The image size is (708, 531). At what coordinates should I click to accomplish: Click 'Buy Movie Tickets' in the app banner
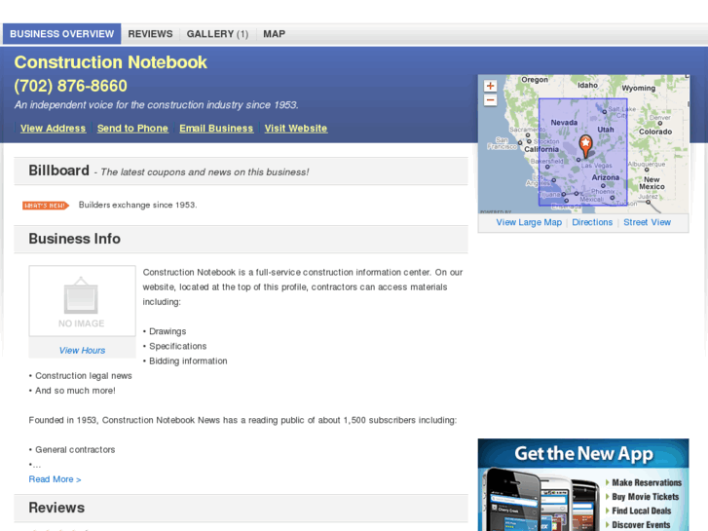tap(646, 497)
